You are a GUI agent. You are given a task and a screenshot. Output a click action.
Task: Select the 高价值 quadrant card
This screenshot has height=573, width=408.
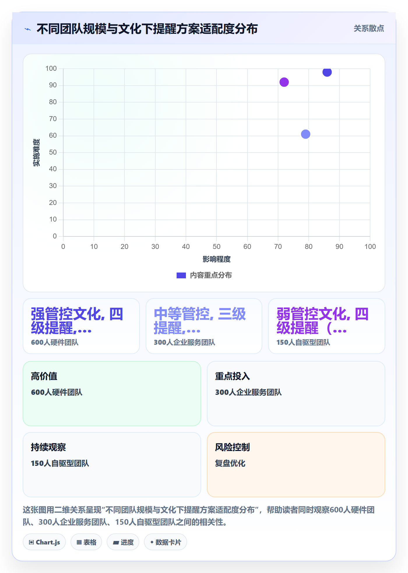tap(112, 394)
